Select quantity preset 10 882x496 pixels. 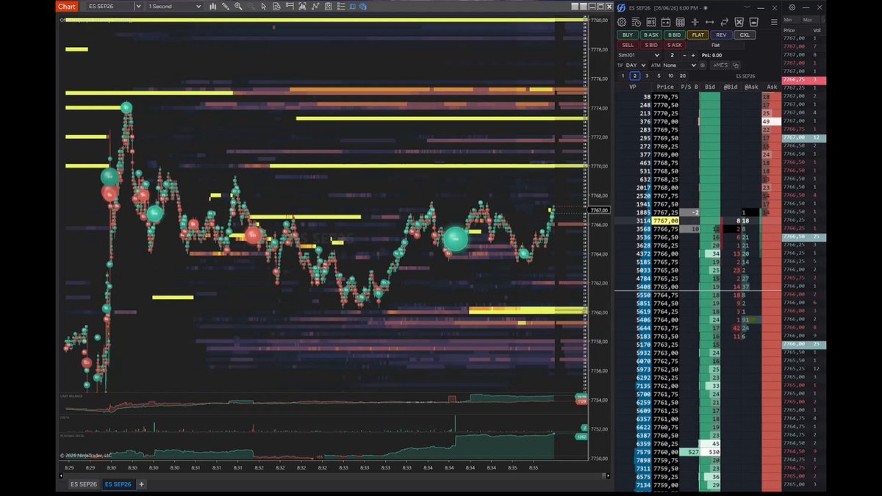click(670, 76)
